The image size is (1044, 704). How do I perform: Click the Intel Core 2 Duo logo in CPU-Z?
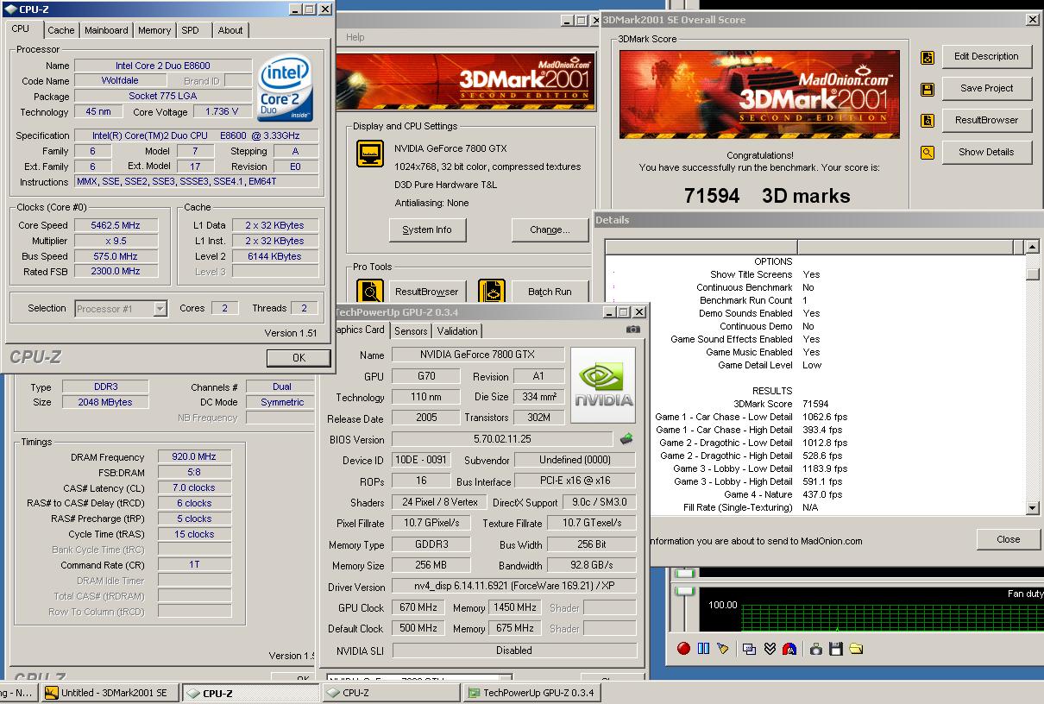coord(285,88)
